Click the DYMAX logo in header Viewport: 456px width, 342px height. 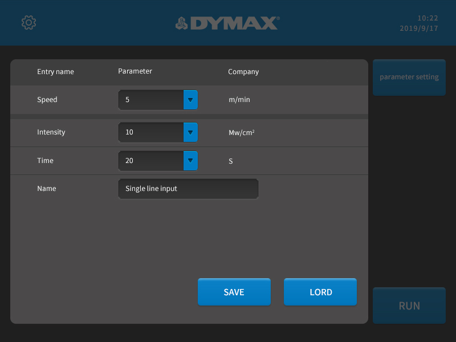pyautogui.click(x=227, y=23)
